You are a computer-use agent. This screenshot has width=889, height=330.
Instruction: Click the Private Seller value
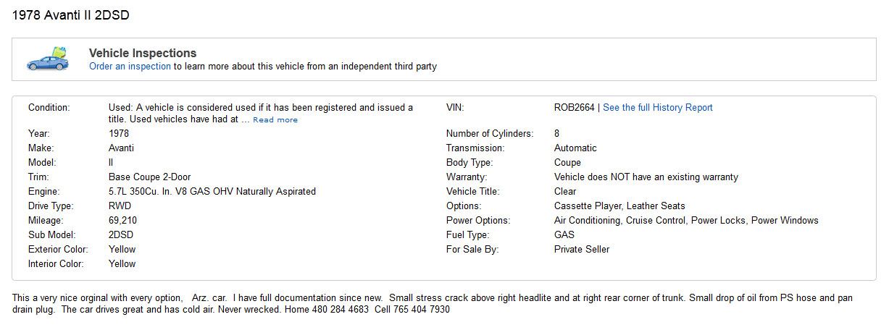(x=581, y=250)
